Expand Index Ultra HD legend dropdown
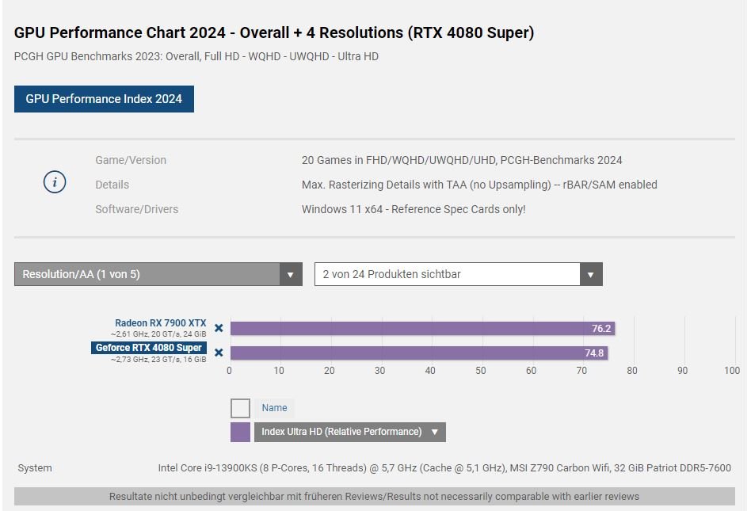 pos(434,432)
